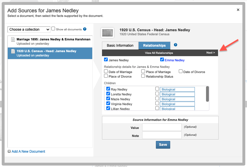Click the Marriage 1895 document icon
This screenshot has height=167, width=247.
pos(13,40)
